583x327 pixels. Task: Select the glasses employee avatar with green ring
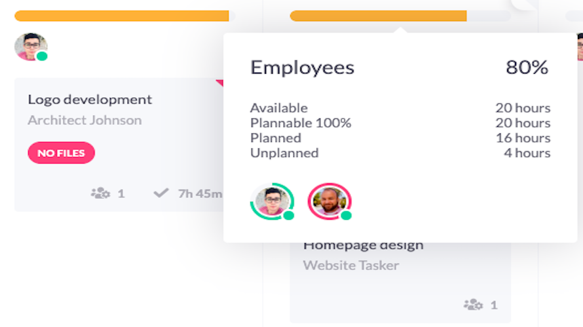click(x=272, y=201)
